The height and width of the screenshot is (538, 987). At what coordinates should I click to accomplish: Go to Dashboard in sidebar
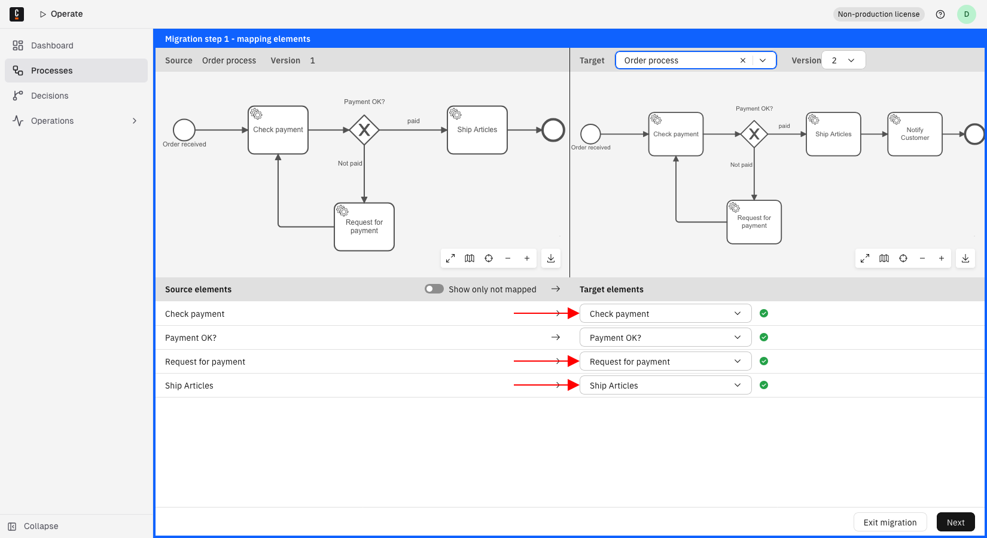click(x=76, y=45)
